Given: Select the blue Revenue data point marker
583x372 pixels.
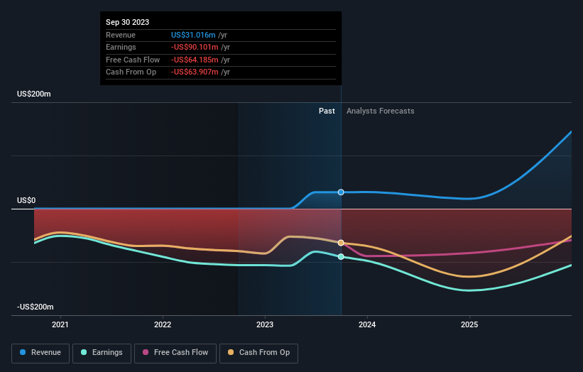Looking at the screenshot, I should point(341,192).
